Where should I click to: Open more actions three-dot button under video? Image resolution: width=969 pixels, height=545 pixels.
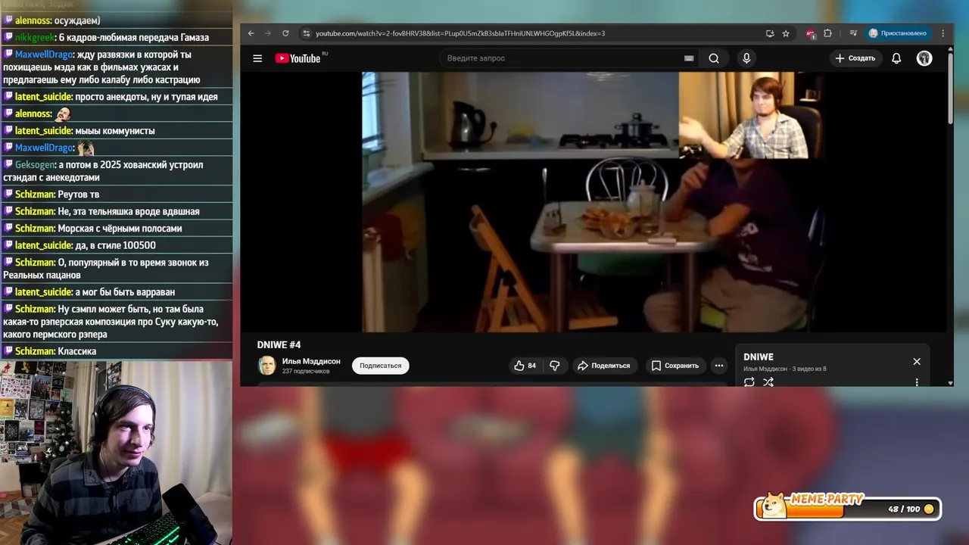tap(719, 366)
